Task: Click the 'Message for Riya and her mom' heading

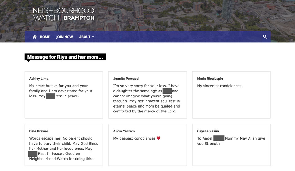Action: [65, 57]
